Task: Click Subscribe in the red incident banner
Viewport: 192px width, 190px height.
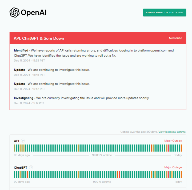Action: coord(175,38)
